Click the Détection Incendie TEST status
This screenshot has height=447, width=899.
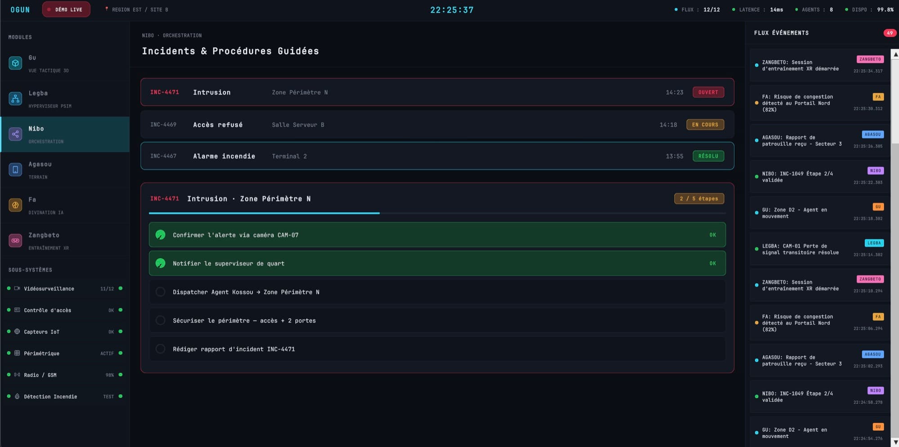(108, 397)
